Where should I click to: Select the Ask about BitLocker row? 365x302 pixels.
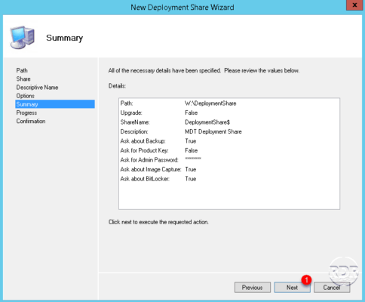(158, 179)
